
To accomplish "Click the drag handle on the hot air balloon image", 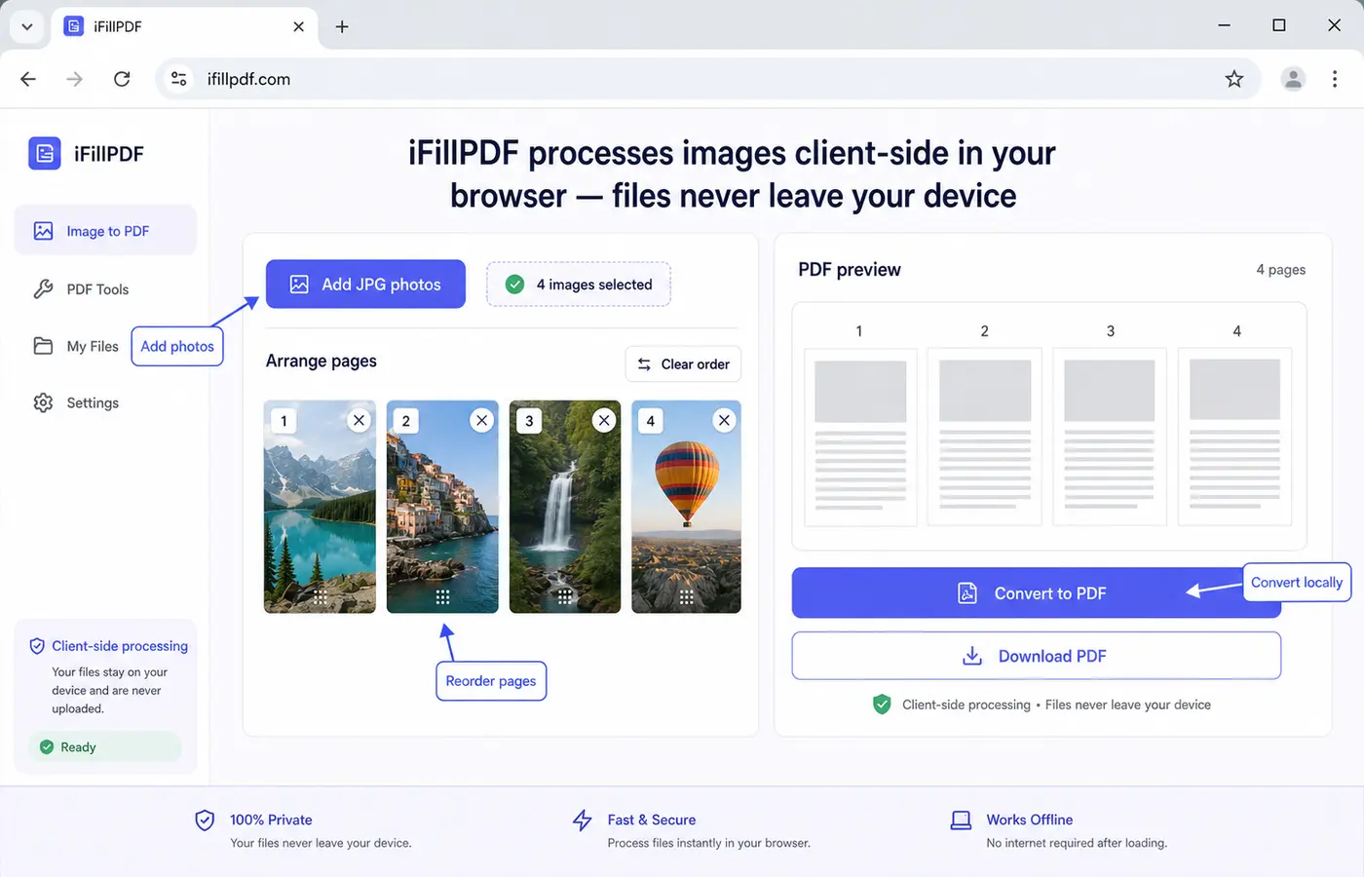I will [x=686, y=596].
